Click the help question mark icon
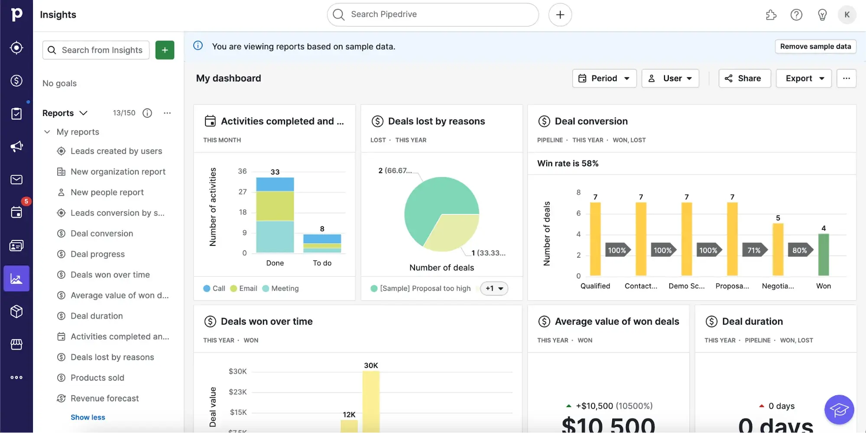This screenshot has width=866, height=433. coord(796,15)
